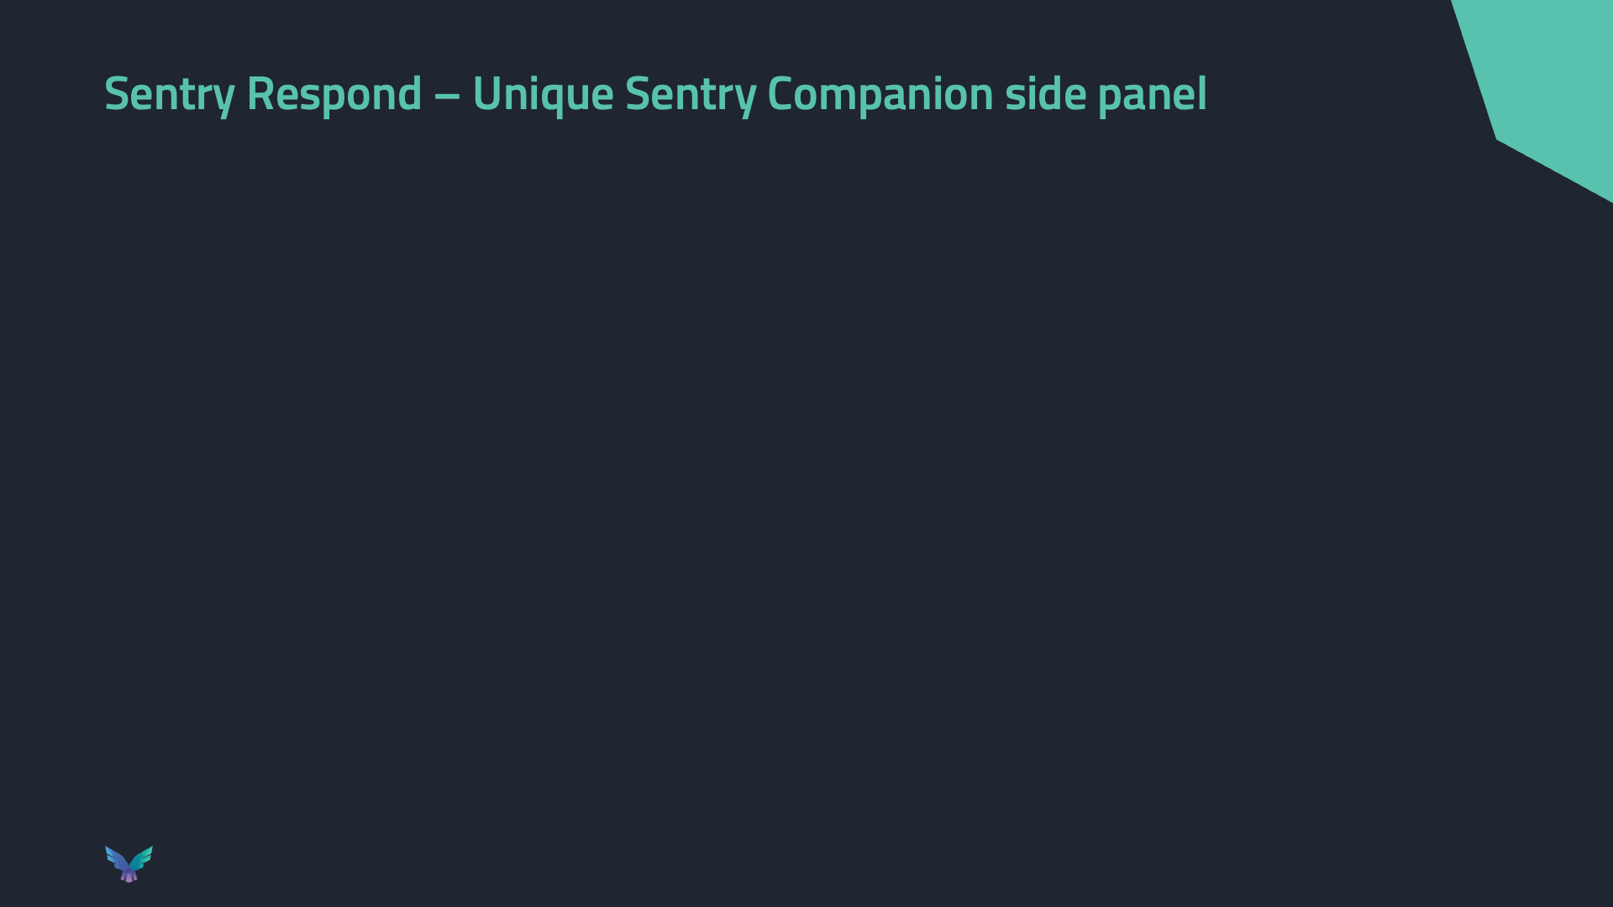Image resolution: width=1613 pixels, height=907 pixels.
Task: Click the word "Unique" in the title
Action: [543, 93]
